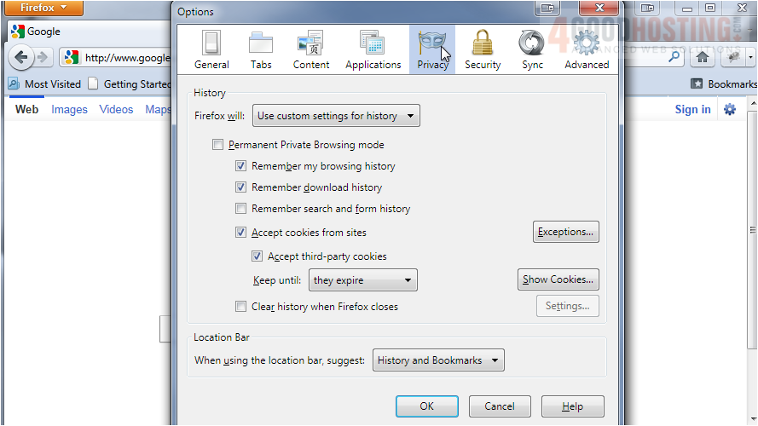This screenshot has width=758, height=426.
Task: Click the Security padlock icon
Action: [483, 49]
